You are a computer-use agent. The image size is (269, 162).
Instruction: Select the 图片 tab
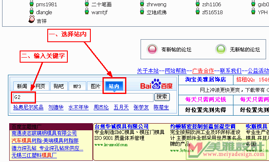pos(95,86)
